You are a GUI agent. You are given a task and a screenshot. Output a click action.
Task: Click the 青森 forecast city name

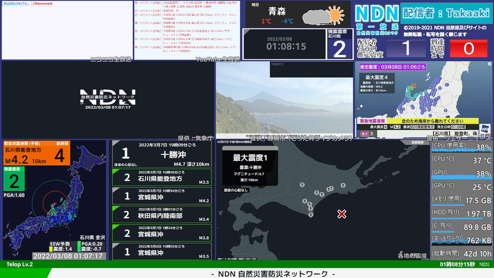coord(277,11)
